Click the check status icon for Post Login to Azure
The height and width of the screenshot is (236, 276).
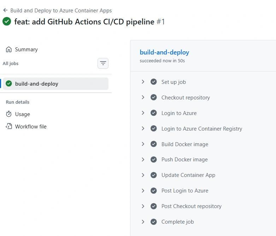pyautogui.click(x=154, y=190)
